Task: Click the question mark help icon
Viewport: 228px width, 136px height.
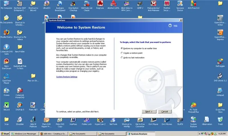Action: coord(170,25)
